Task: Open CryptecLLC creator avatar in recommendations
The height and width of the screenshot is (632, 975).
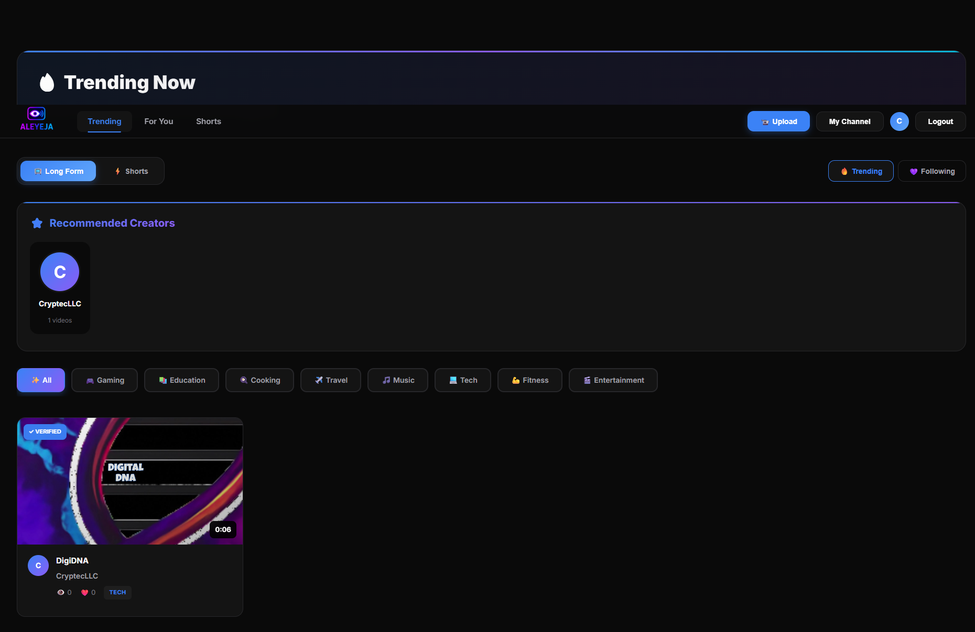Action: point(60,272)
